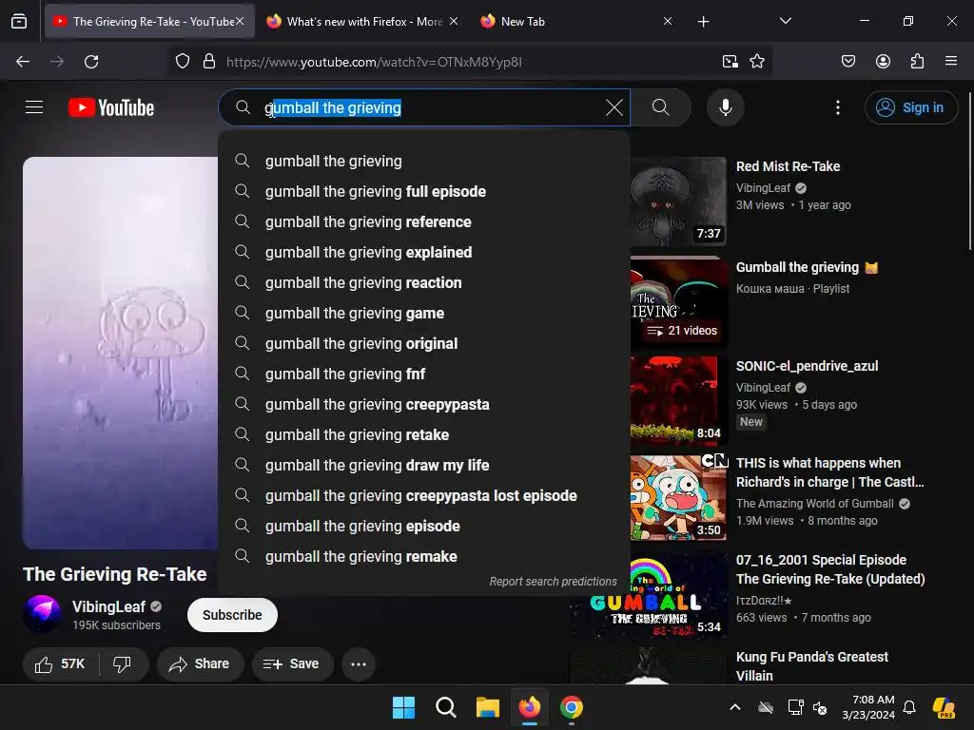The image size is (974, 730).
Task: Sign in to YouTube
Action: (x=910, y=107)
